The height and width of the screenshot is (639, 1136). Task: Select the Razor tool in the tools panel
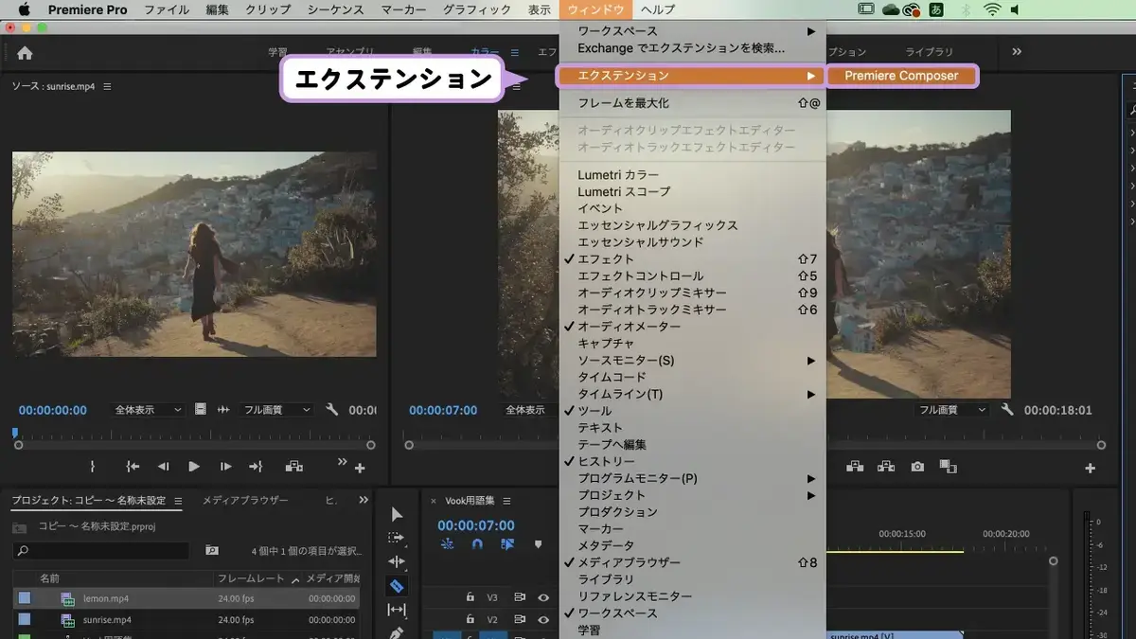point(397,587)
